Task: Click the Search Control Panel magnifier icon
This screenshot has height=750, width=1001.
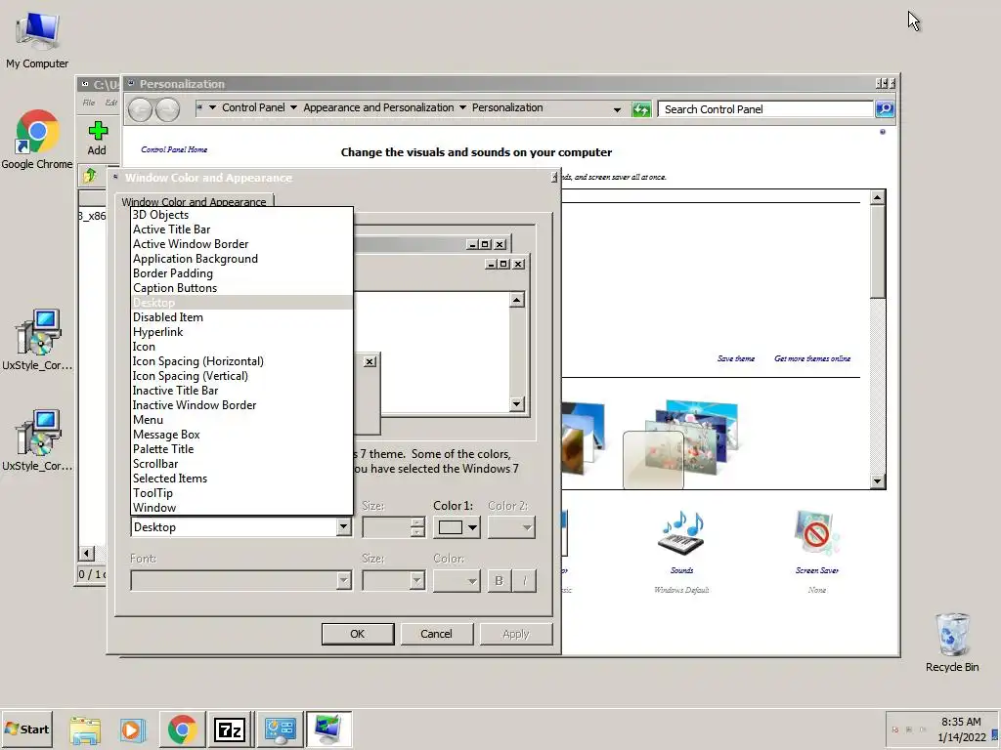Action: [884, 109]
